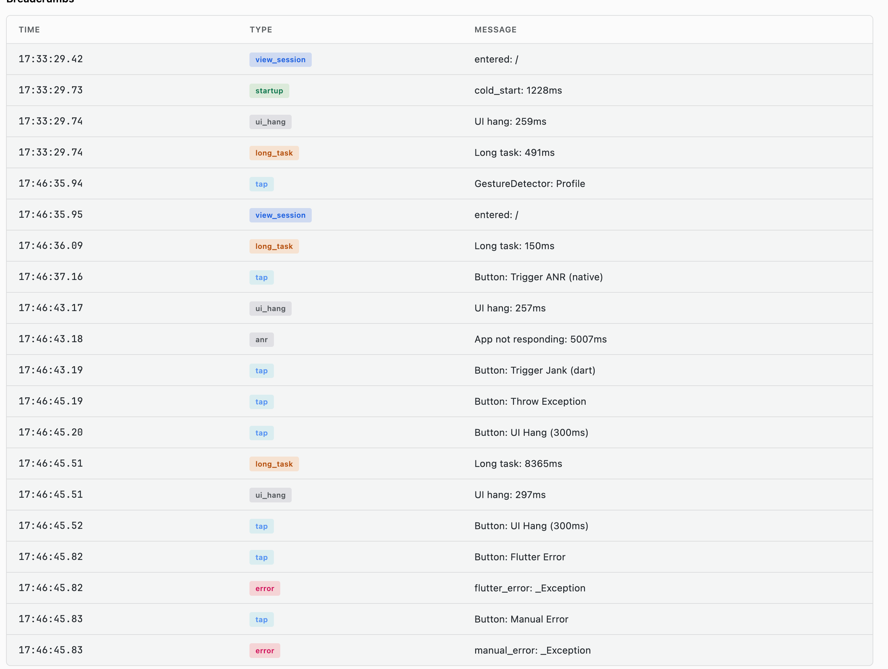
Task: Click the 17:46:36.09 timestamp
Action: tap(51, 246)
